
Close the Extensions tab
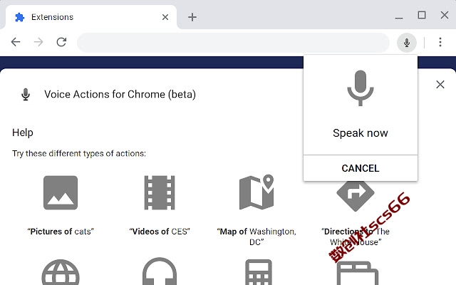tap(165, 17)
